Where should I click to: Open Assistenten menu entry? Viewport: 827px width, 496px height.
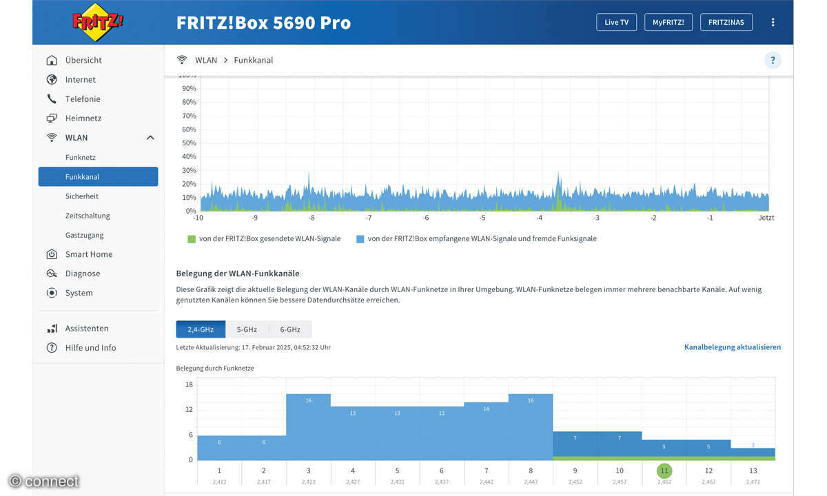click(87, 329)
